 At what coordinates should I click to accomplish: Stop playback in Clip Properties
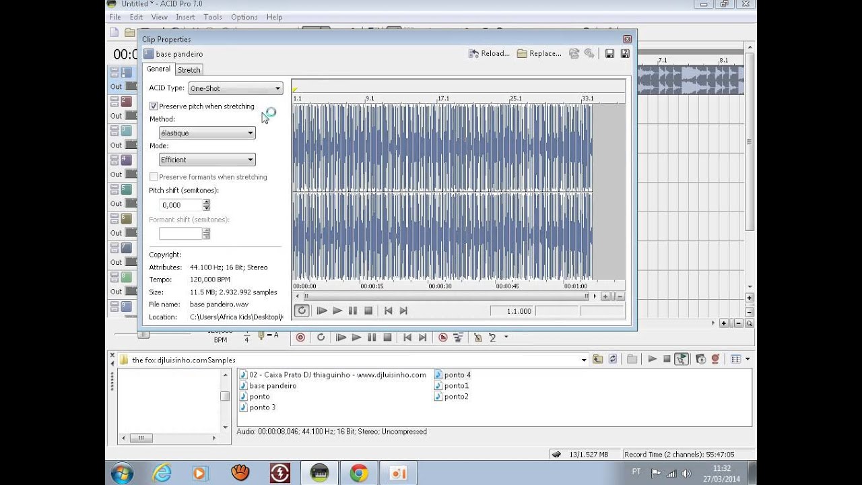[x=368, y=311]
